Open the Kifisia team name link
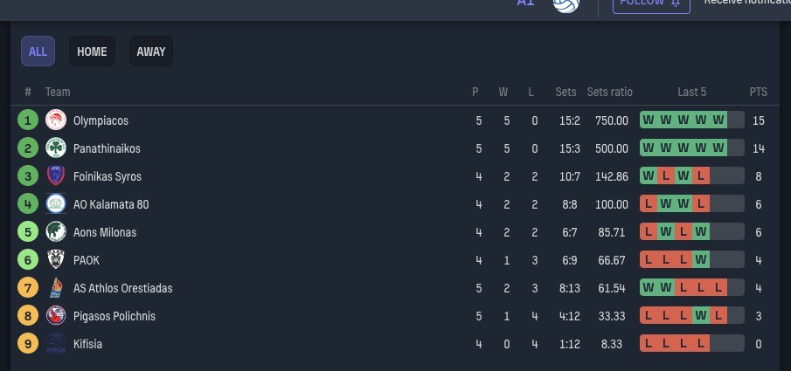791x371 pixels. click(x=87, y=344)
